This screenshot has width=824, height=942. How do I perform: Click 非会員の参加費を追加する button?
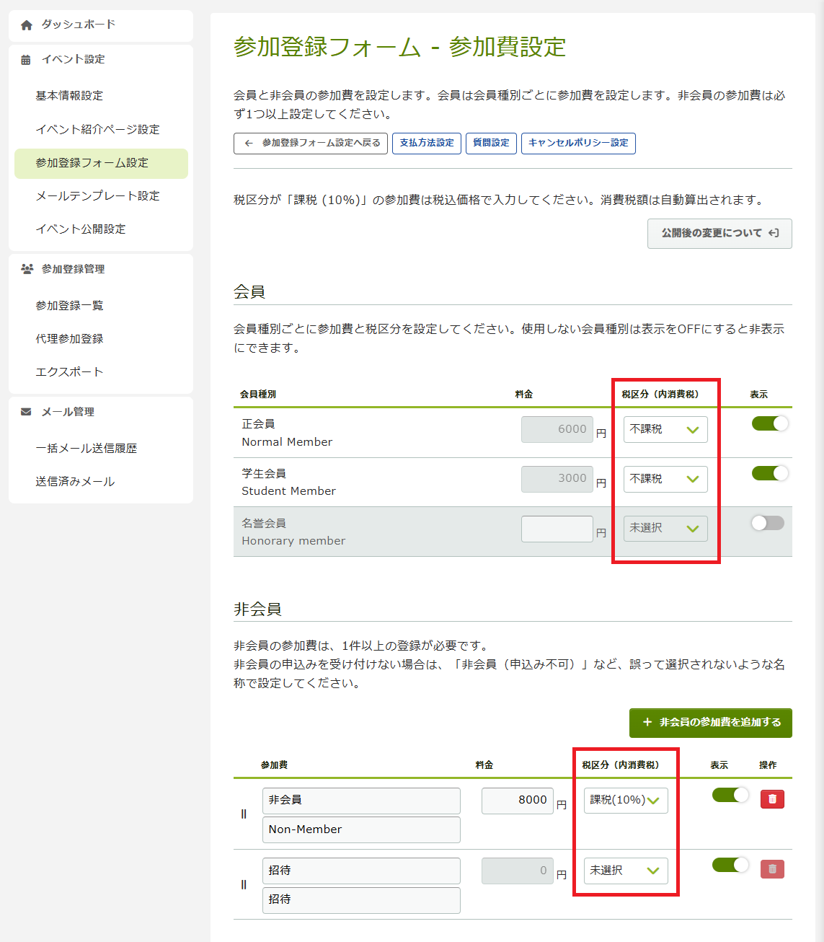pyautogui.click(x=710, y=723)
